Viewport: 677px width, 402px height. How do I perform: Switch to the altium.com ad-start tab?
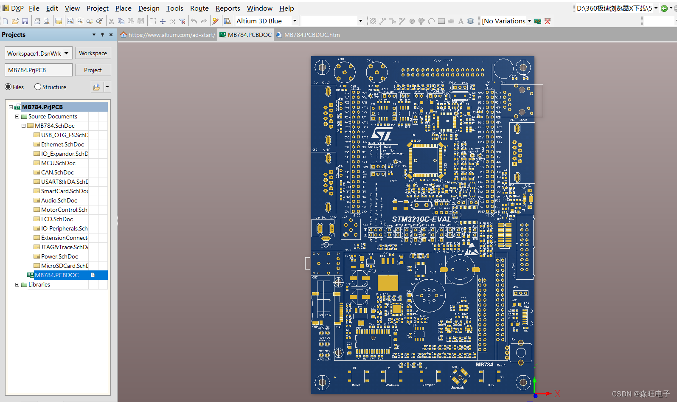pyautogui.click(x=168, y=35)
